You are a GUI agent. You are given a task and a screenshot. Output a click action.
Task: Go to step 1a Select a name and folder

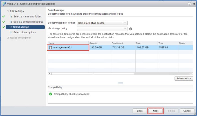(x=25, y=16)
